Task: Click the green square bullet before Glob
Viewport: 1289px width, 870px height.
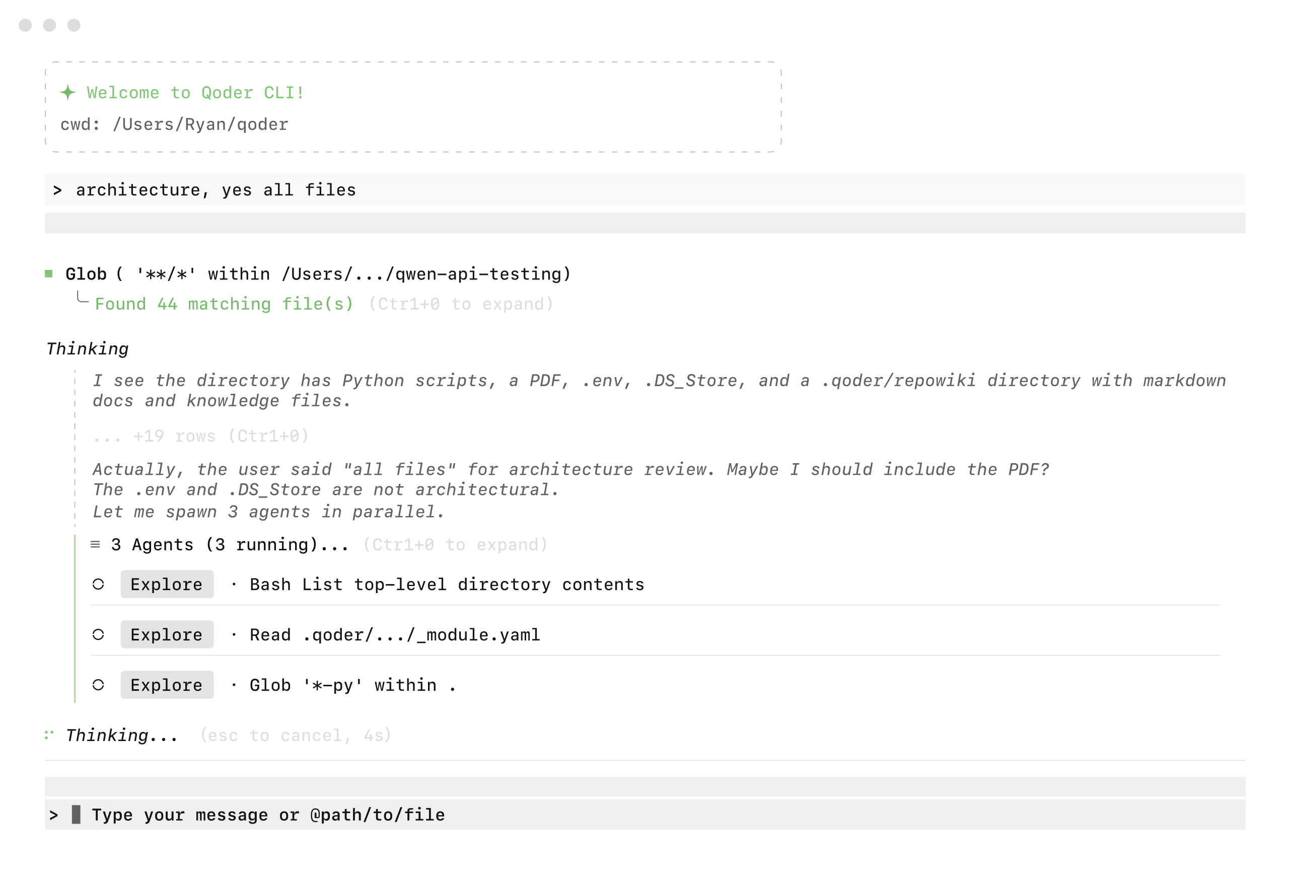Action: [x=49, y=273]
